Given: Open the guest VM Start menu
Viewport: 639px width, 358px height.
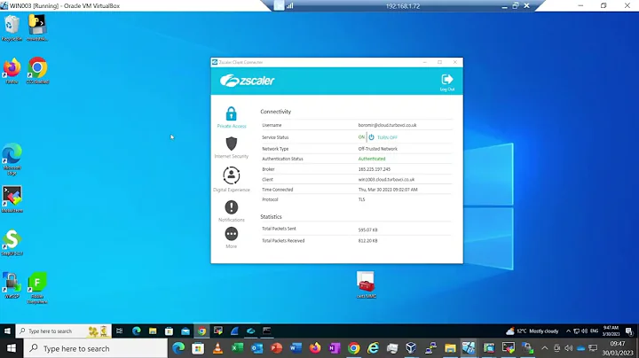Looking at the screenshot, I should click(7, 331).
